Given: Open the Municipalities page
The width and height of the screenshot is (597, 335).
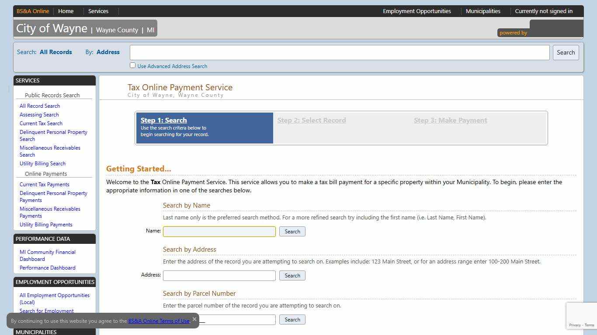Looking at the screenshot, I should coord(483,11).
